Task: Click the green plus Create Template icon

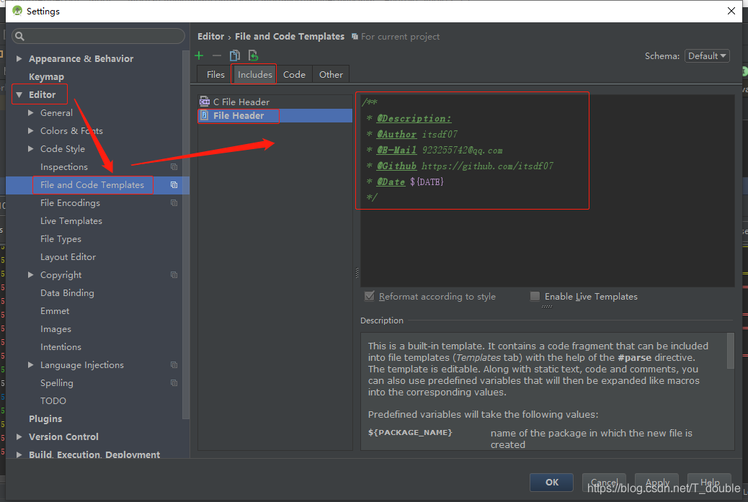Action: (x=199, y=55)
